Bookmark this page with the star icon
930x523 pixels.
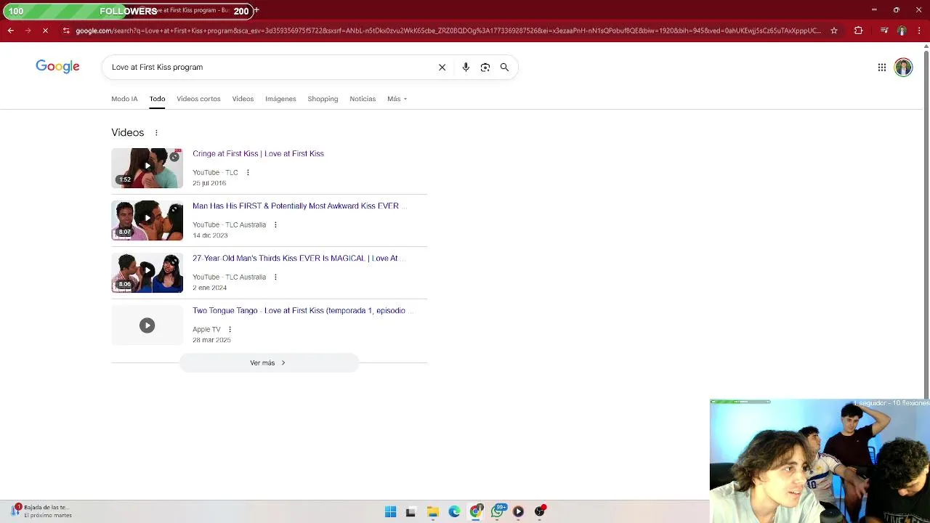tap(834, 31)
